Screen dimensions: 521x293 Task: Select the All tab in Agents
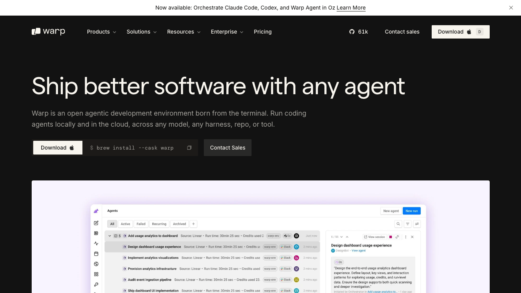112,224
